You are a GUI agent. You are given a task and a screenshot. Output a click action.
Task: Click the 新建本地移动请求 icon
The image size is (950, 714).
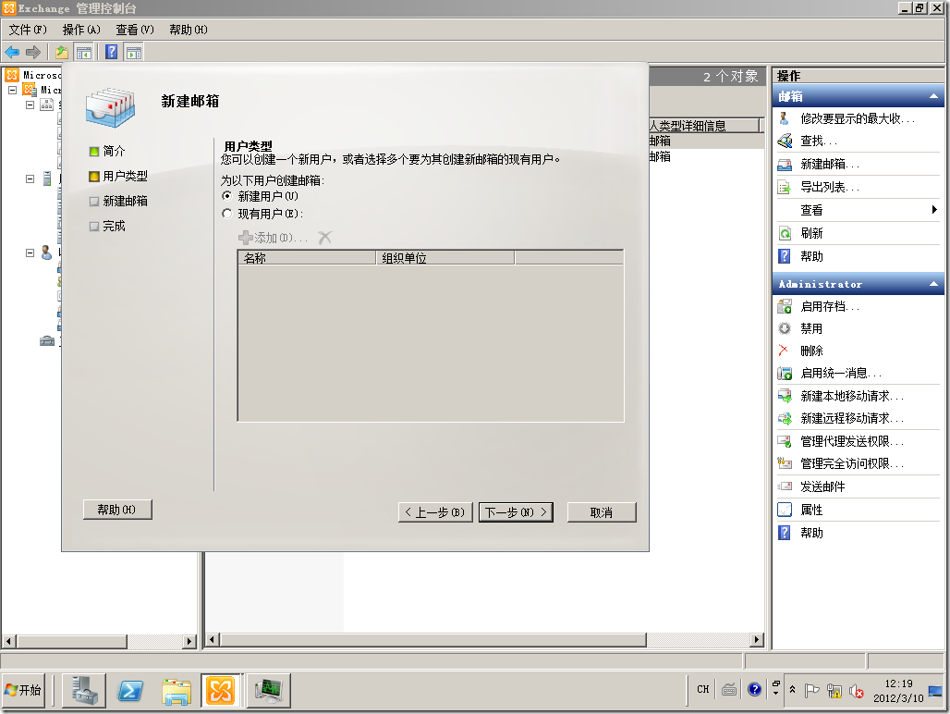(785, 395)
